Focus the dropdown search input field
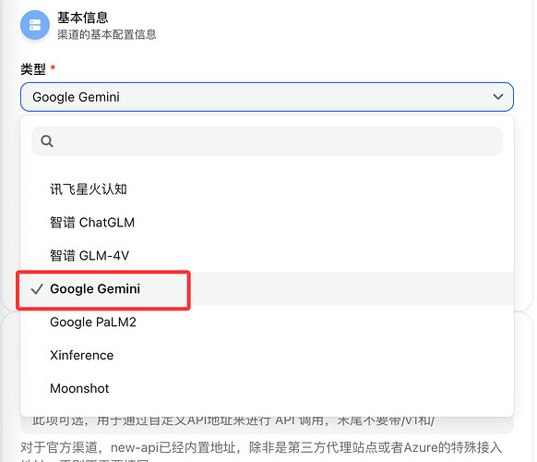 pos(267,141)
